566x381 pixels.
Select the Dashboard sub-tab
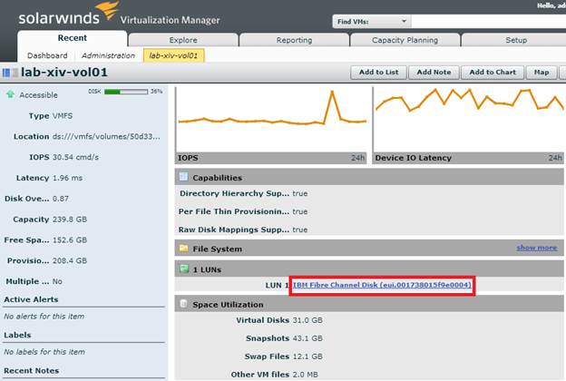click(x=47, y=55)
